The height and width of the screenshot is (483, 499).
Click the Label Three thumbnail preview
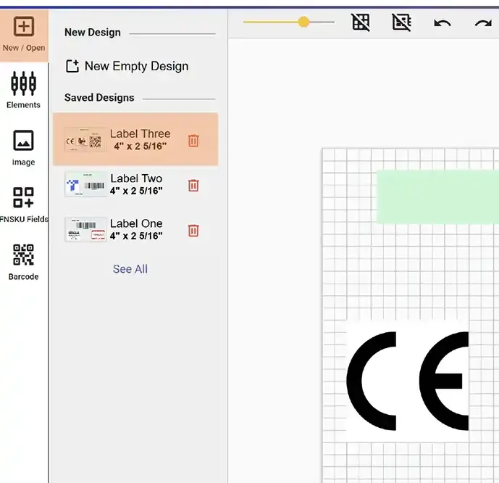click(x=85, y=139)
